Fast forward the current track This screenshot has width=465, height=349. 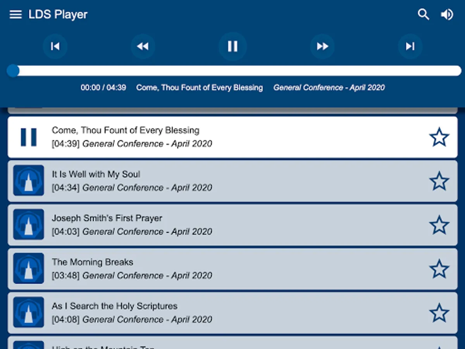point(322,47)
